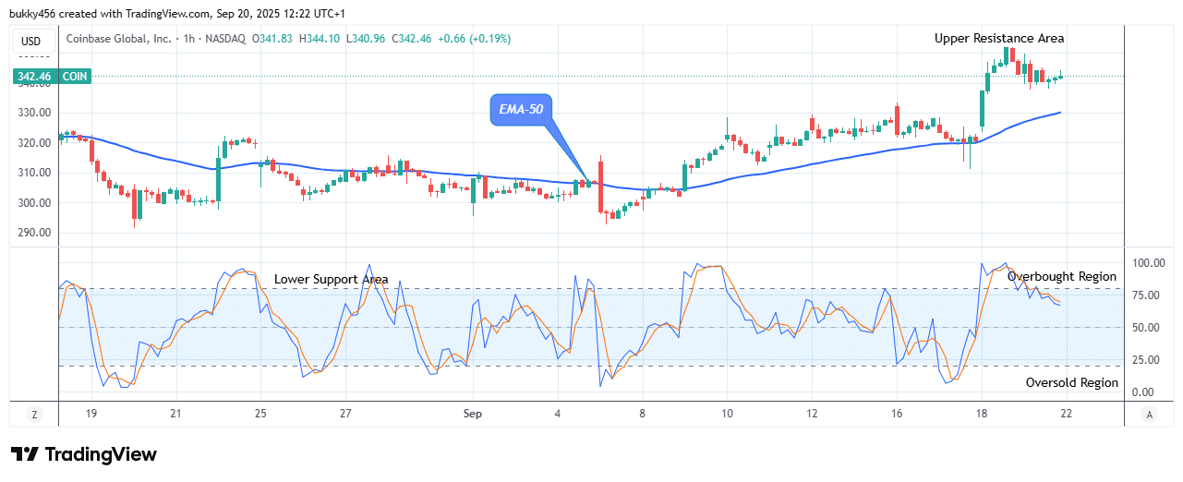Click the 22 date label on time axis
1183x482 pixels.
point(1066,415)
